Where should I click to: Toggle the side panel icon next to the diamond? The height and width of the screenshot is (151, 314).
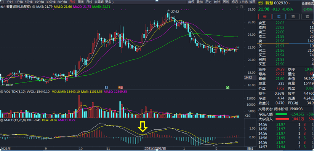click(242, 6)
